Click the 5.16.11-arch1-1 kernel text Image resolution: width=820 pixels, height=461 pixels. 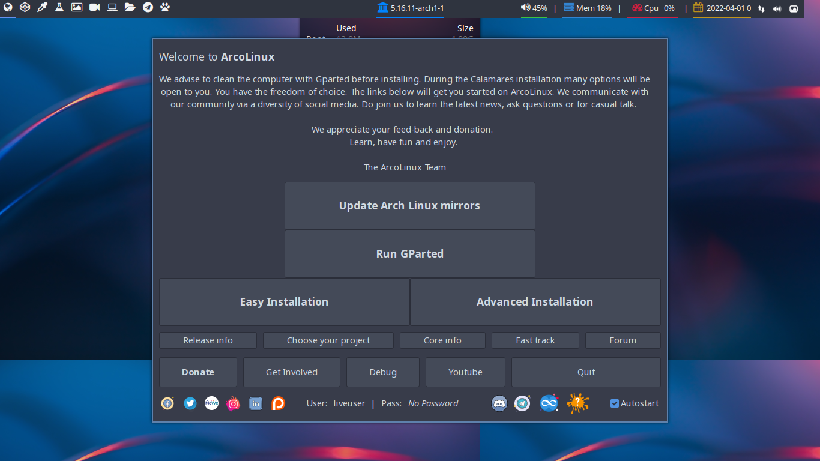(x=417, y=8)
